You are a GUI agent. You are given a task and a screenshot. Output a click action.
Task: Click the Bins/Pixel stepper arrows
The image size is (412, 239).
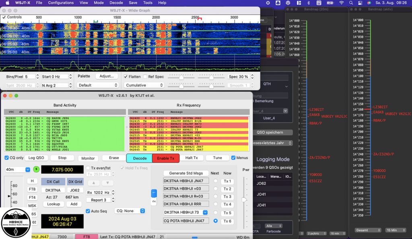pos(37,77)
